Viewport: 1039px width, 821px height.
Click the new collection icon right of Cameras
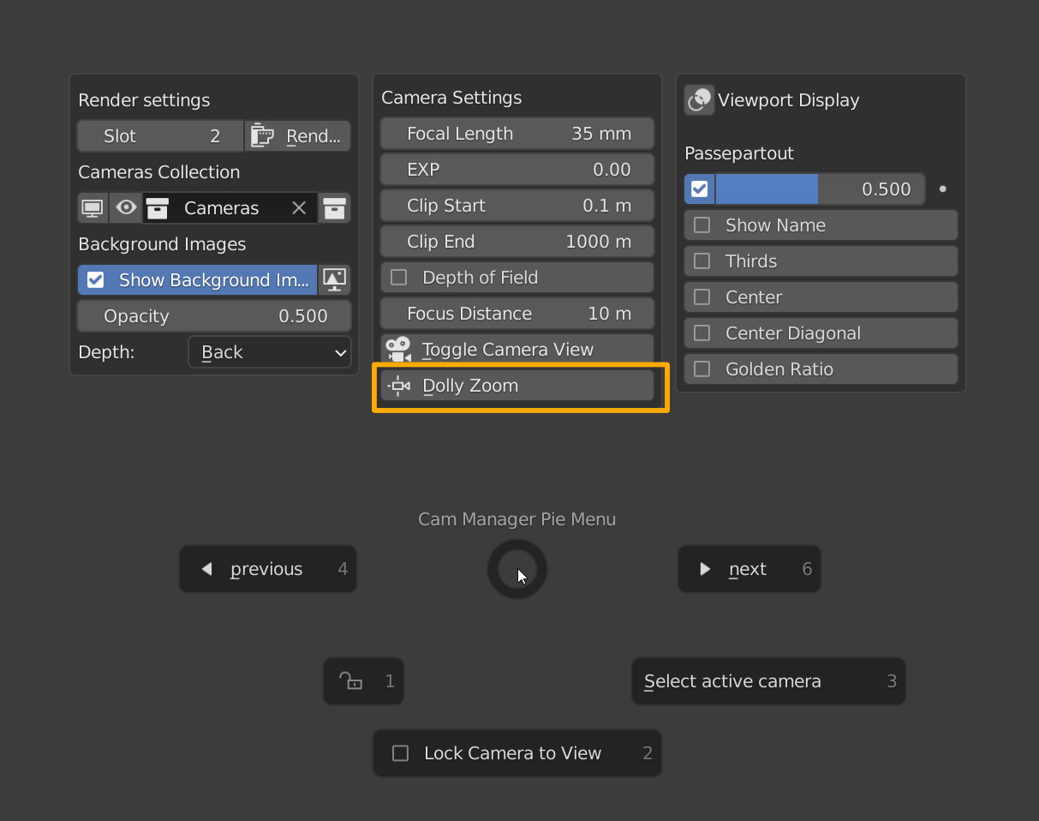pos(334,208)
